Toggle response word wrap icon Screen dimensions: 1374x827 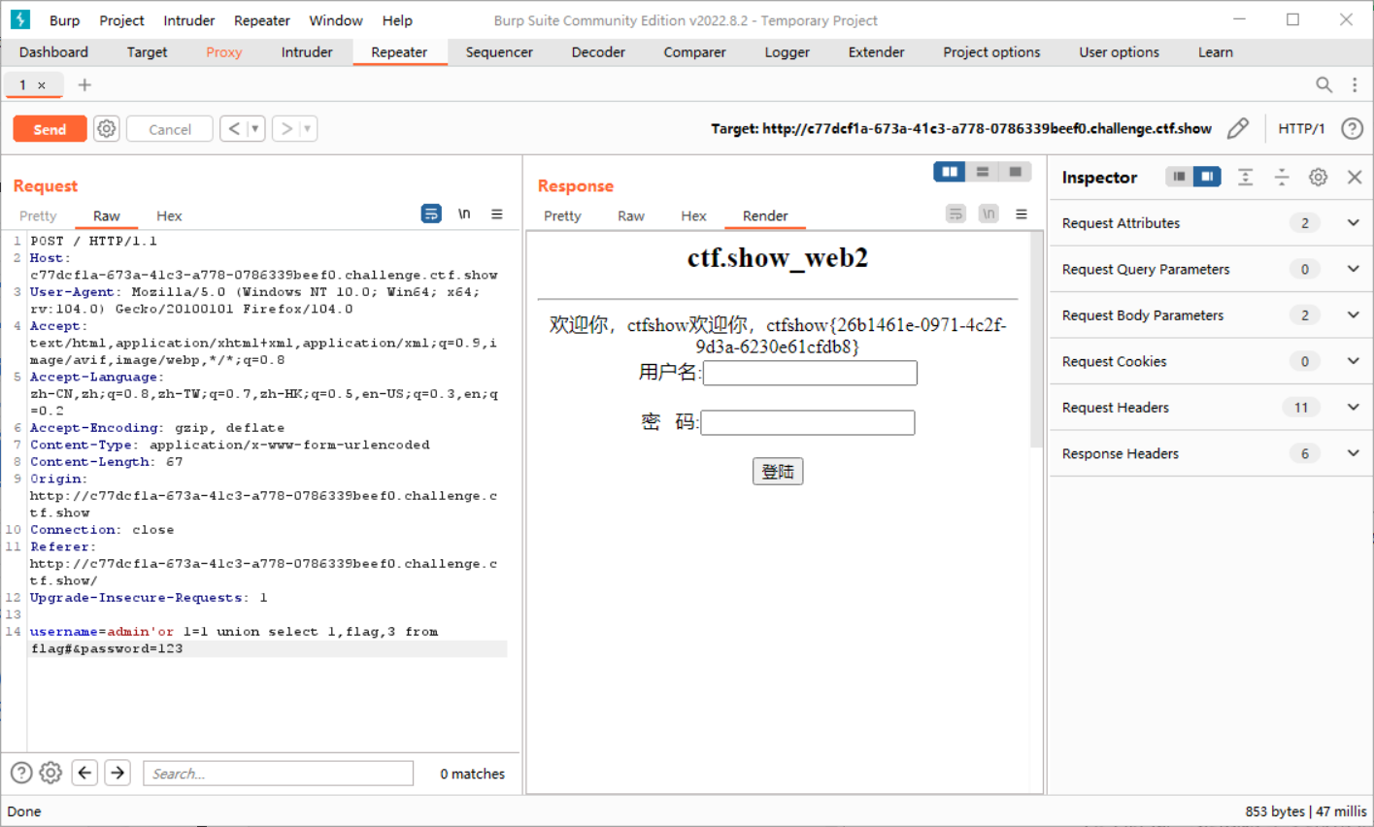[x=955, y=214]
